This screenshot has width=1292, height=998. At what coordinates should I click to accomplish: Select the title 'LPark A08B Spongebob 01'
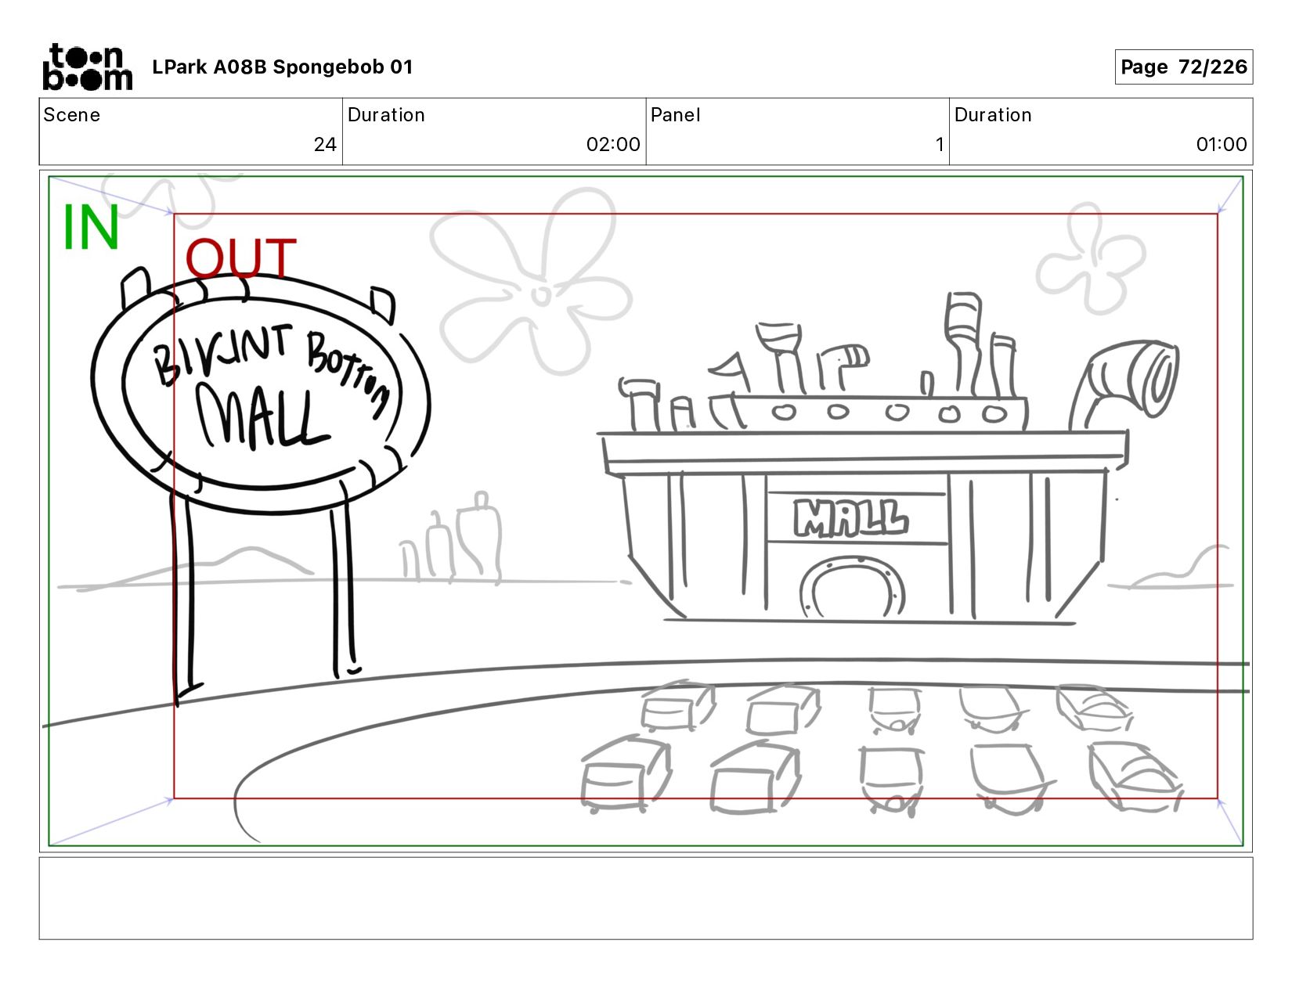(282, 67)
